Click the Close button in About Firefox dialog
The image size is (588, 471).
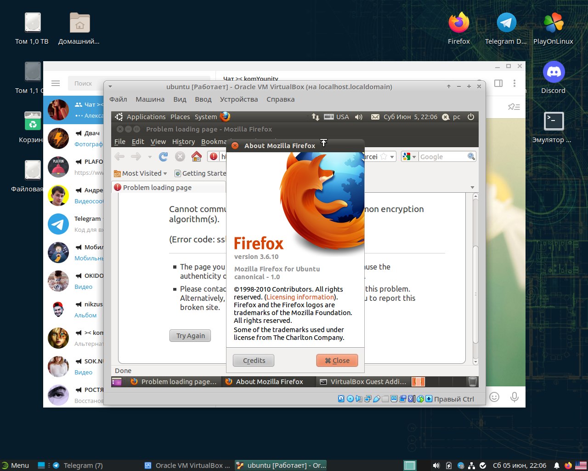[x=337, y=361]
